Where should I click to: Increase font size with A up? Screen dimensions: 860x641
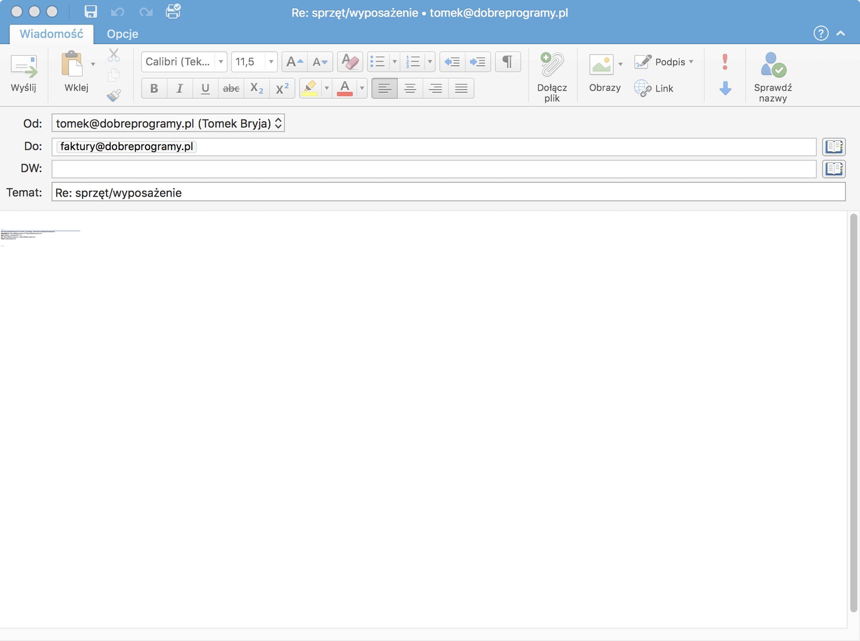tap(294, 62)
